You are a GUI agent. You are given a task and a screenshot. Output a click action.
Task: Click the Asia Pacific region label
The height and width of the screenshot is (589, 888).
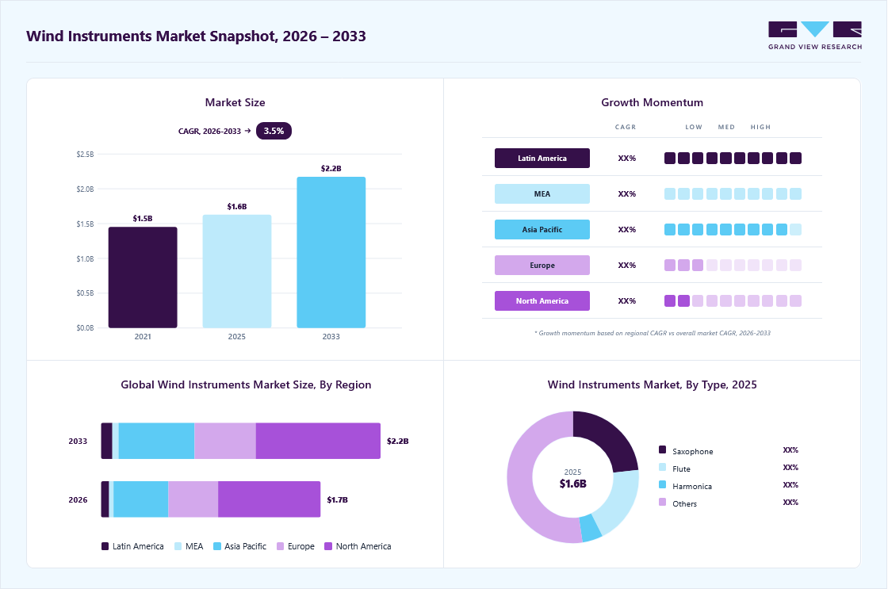click(x=542, y=229)
